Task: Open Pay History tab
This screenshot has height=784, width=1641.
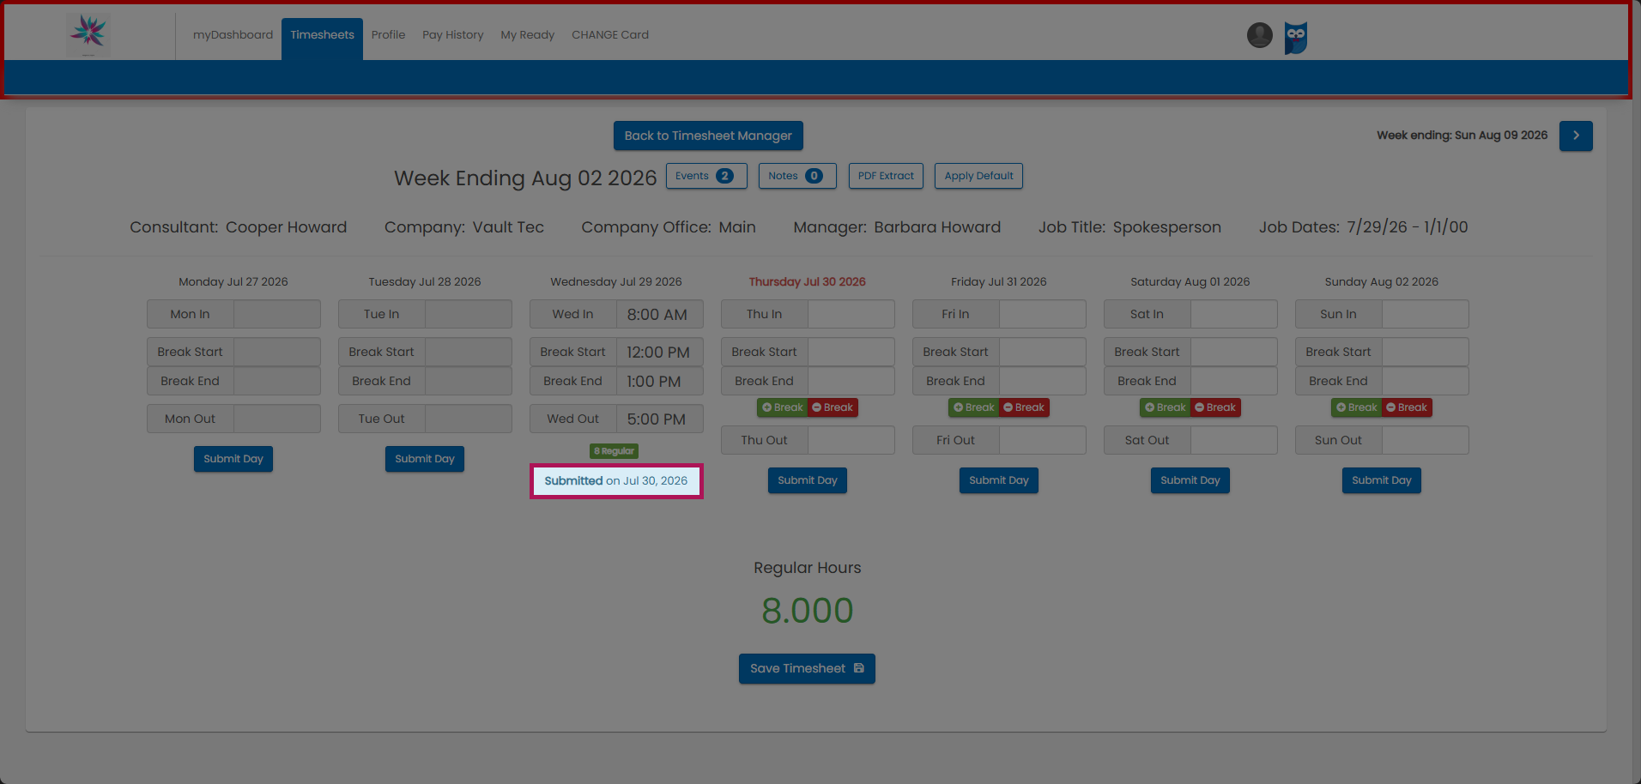Action: pyautogui.click(x=453, y=35)
